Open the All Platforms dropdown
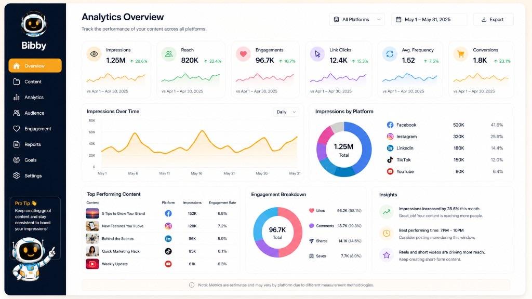Image resolution: width=532 pixels, height=299 pixels. (x=356, y=20)
